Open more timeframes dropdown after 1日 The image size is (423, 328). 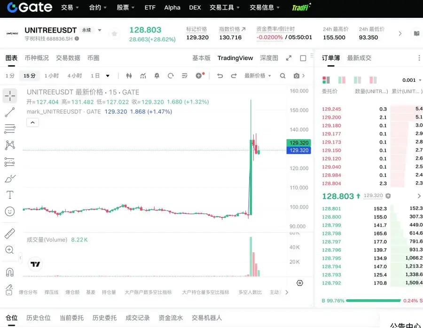click(108, 76)
